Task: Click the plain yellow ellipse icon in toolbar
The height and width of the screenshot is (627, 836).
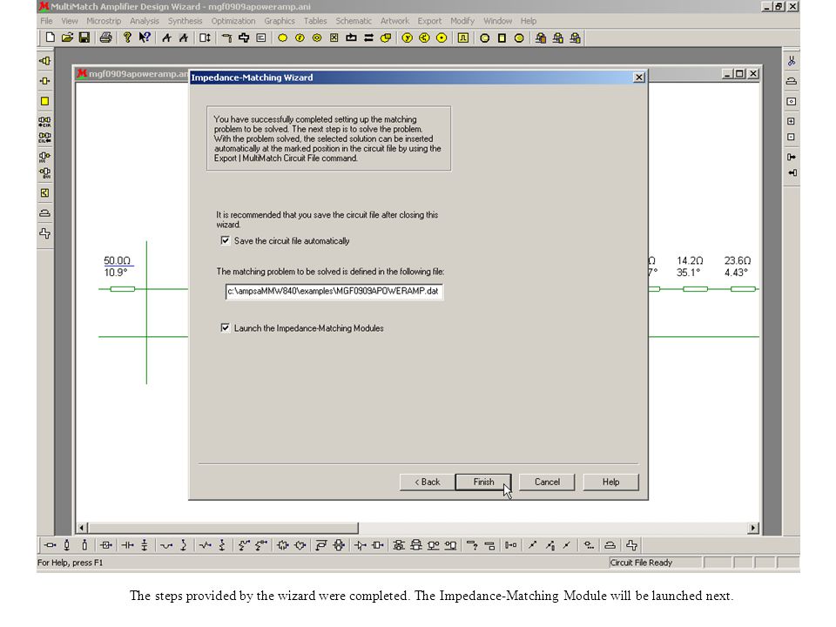Action: point(282,37)
